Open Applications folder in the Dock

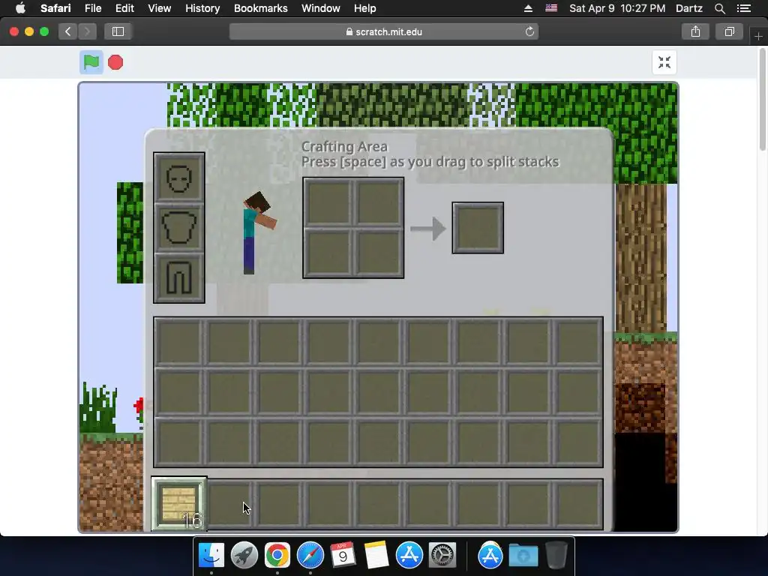[490, 555]
